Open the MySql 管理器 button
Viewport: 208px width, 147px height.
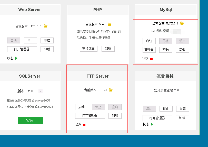tap(149, 50)
